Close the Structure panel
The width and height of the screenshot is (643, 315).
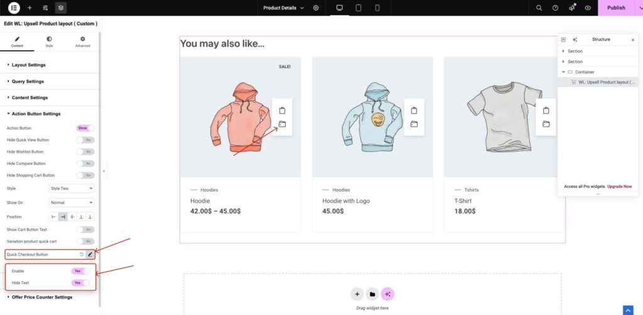coord(632,39)
